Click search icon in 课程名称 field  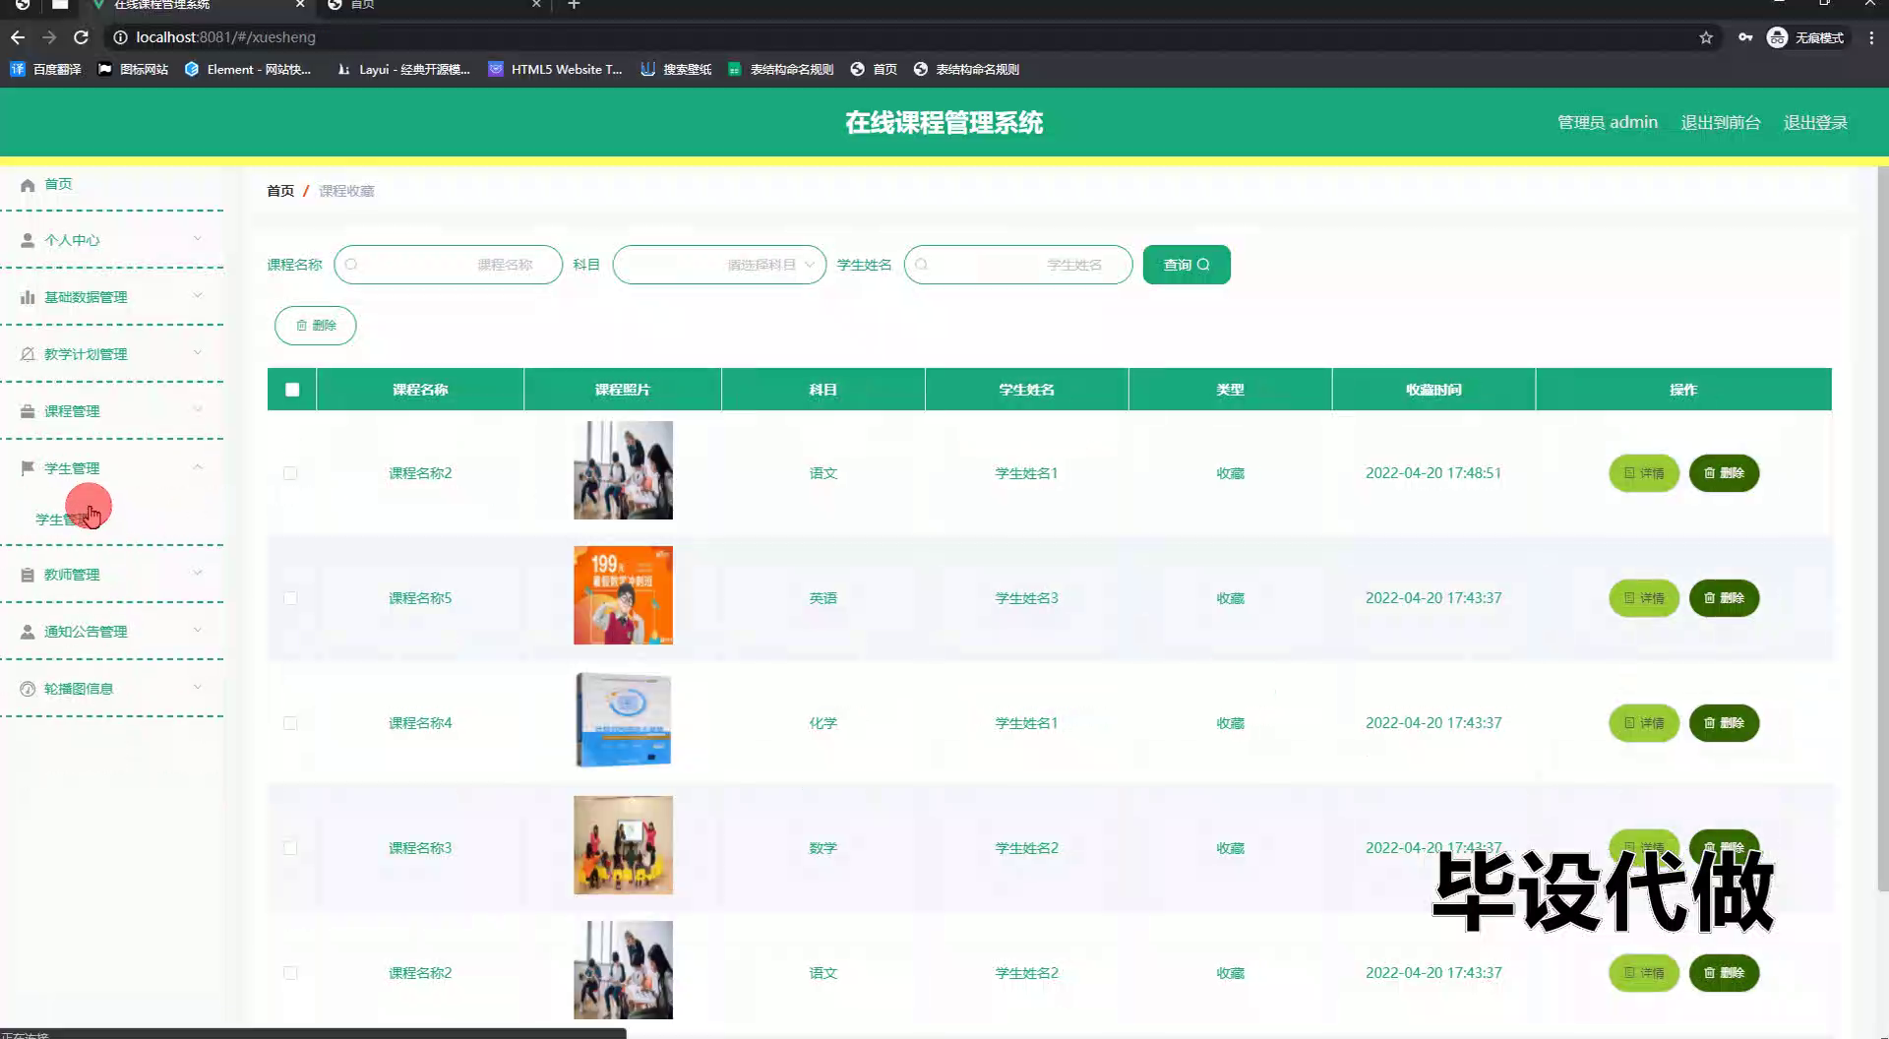click(351, 265)
